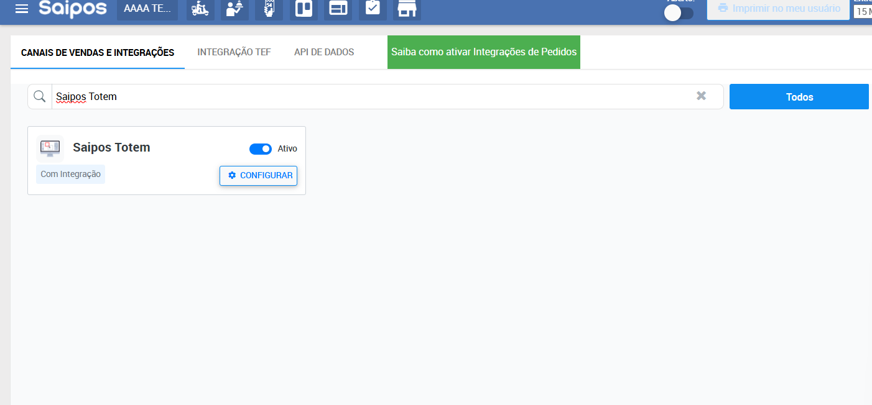Switch to the API de Dados tab
This screenshot has height=405, width=872.
coord(324,52)
